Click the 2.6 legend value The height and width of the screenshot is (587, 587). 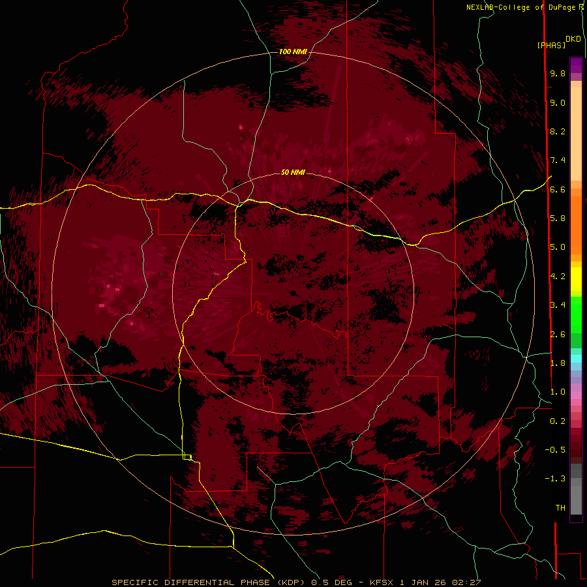pos(558,334)
